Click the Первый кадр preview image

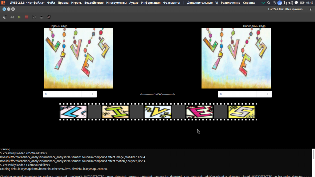78,58
